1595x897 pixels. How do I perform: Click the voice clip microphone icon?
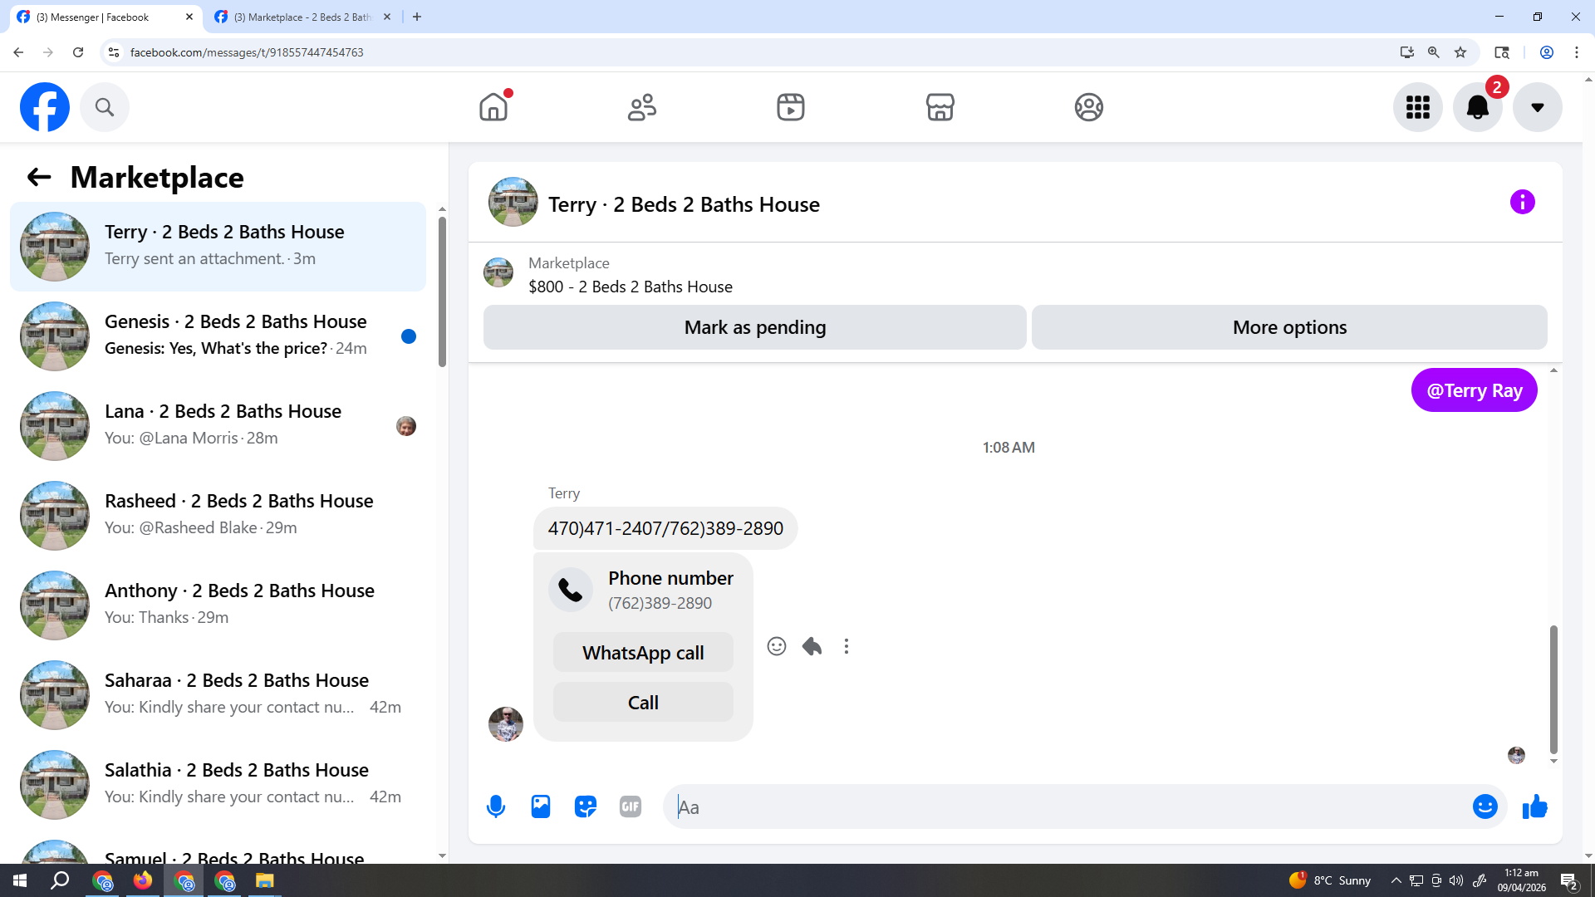(496, 806)
